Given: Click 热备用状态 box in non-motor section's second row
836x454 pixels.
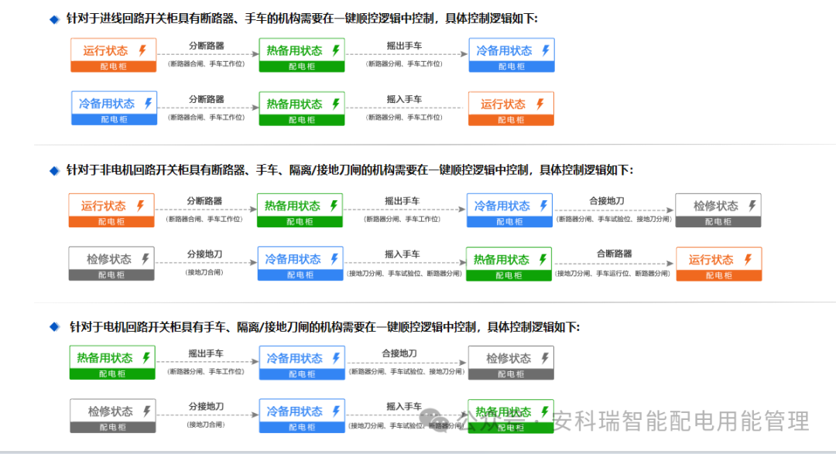Looking at the screenshot, I should (x=509, y=265).
